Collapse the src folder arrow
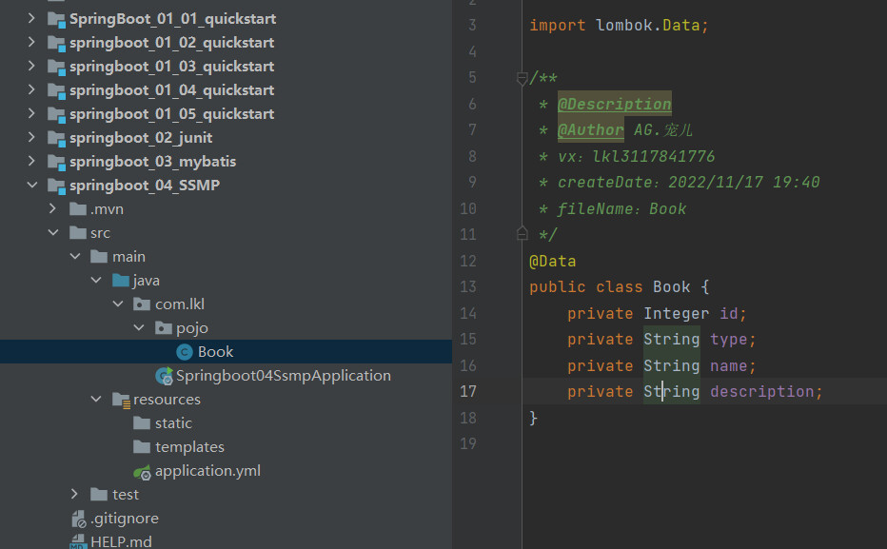The image size is (887, 549). [x=53, y=232]
